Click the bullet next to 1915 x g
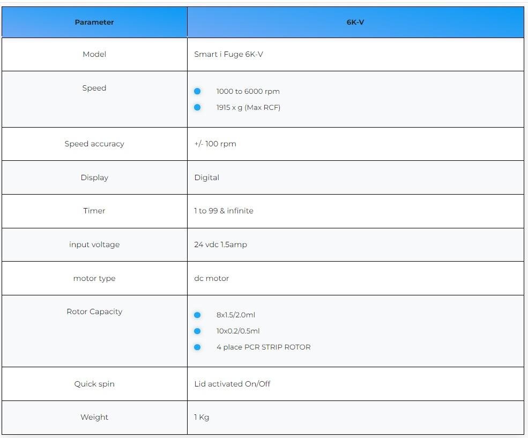The width and height of the screenshot is (528, 438). click(197, 107)
